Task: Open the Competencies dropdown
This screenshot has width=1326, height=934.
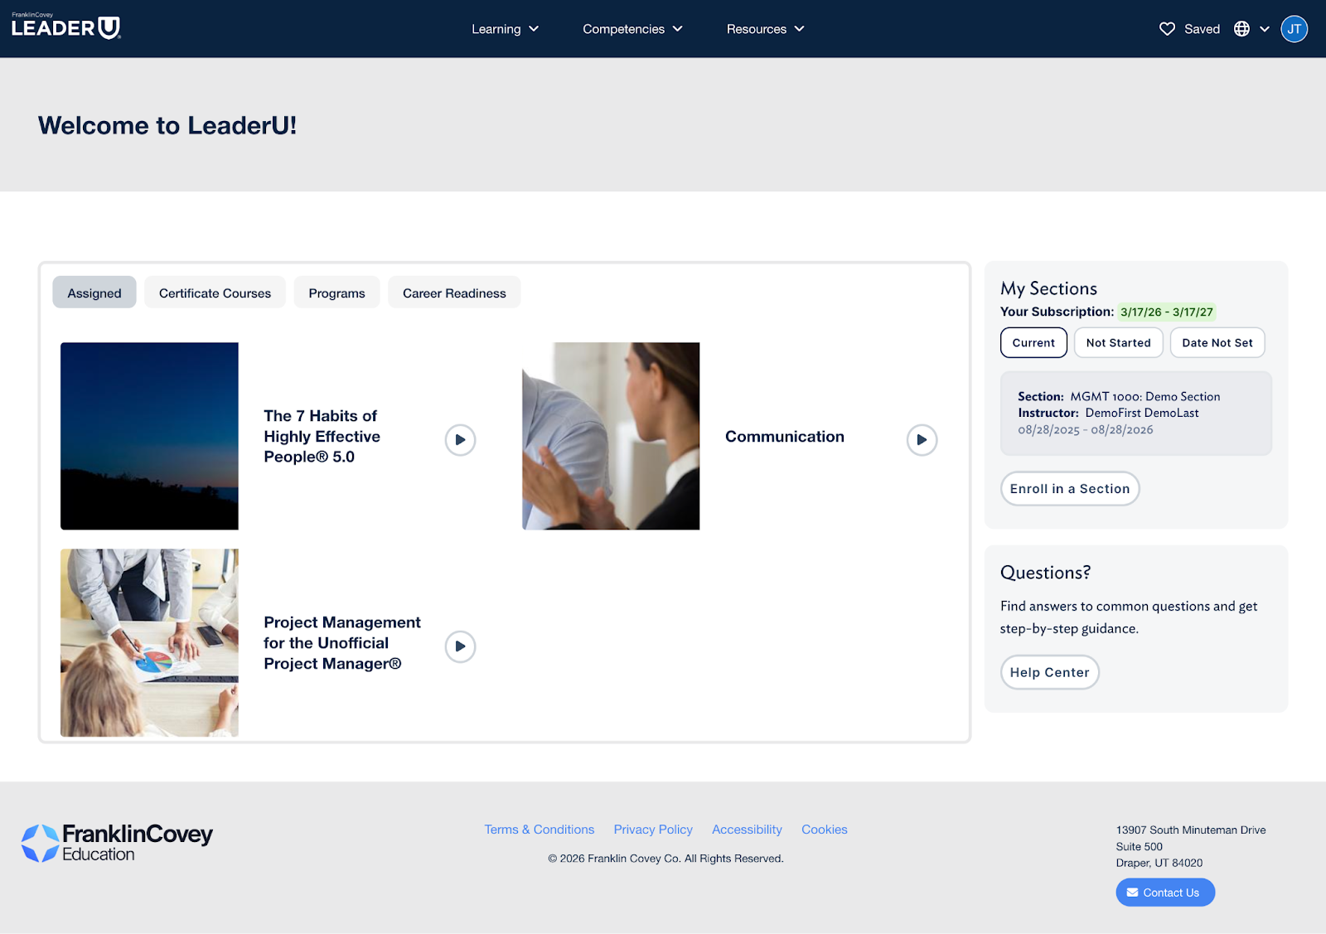Action: [x=632, y=29]
